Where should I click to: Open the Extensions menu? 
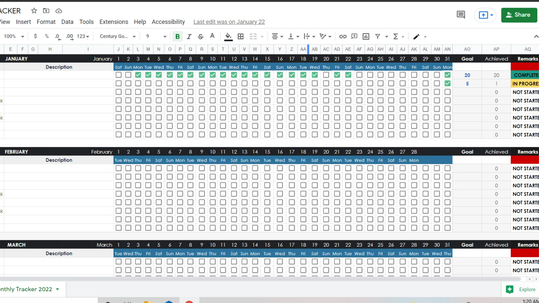coord(114,22)
